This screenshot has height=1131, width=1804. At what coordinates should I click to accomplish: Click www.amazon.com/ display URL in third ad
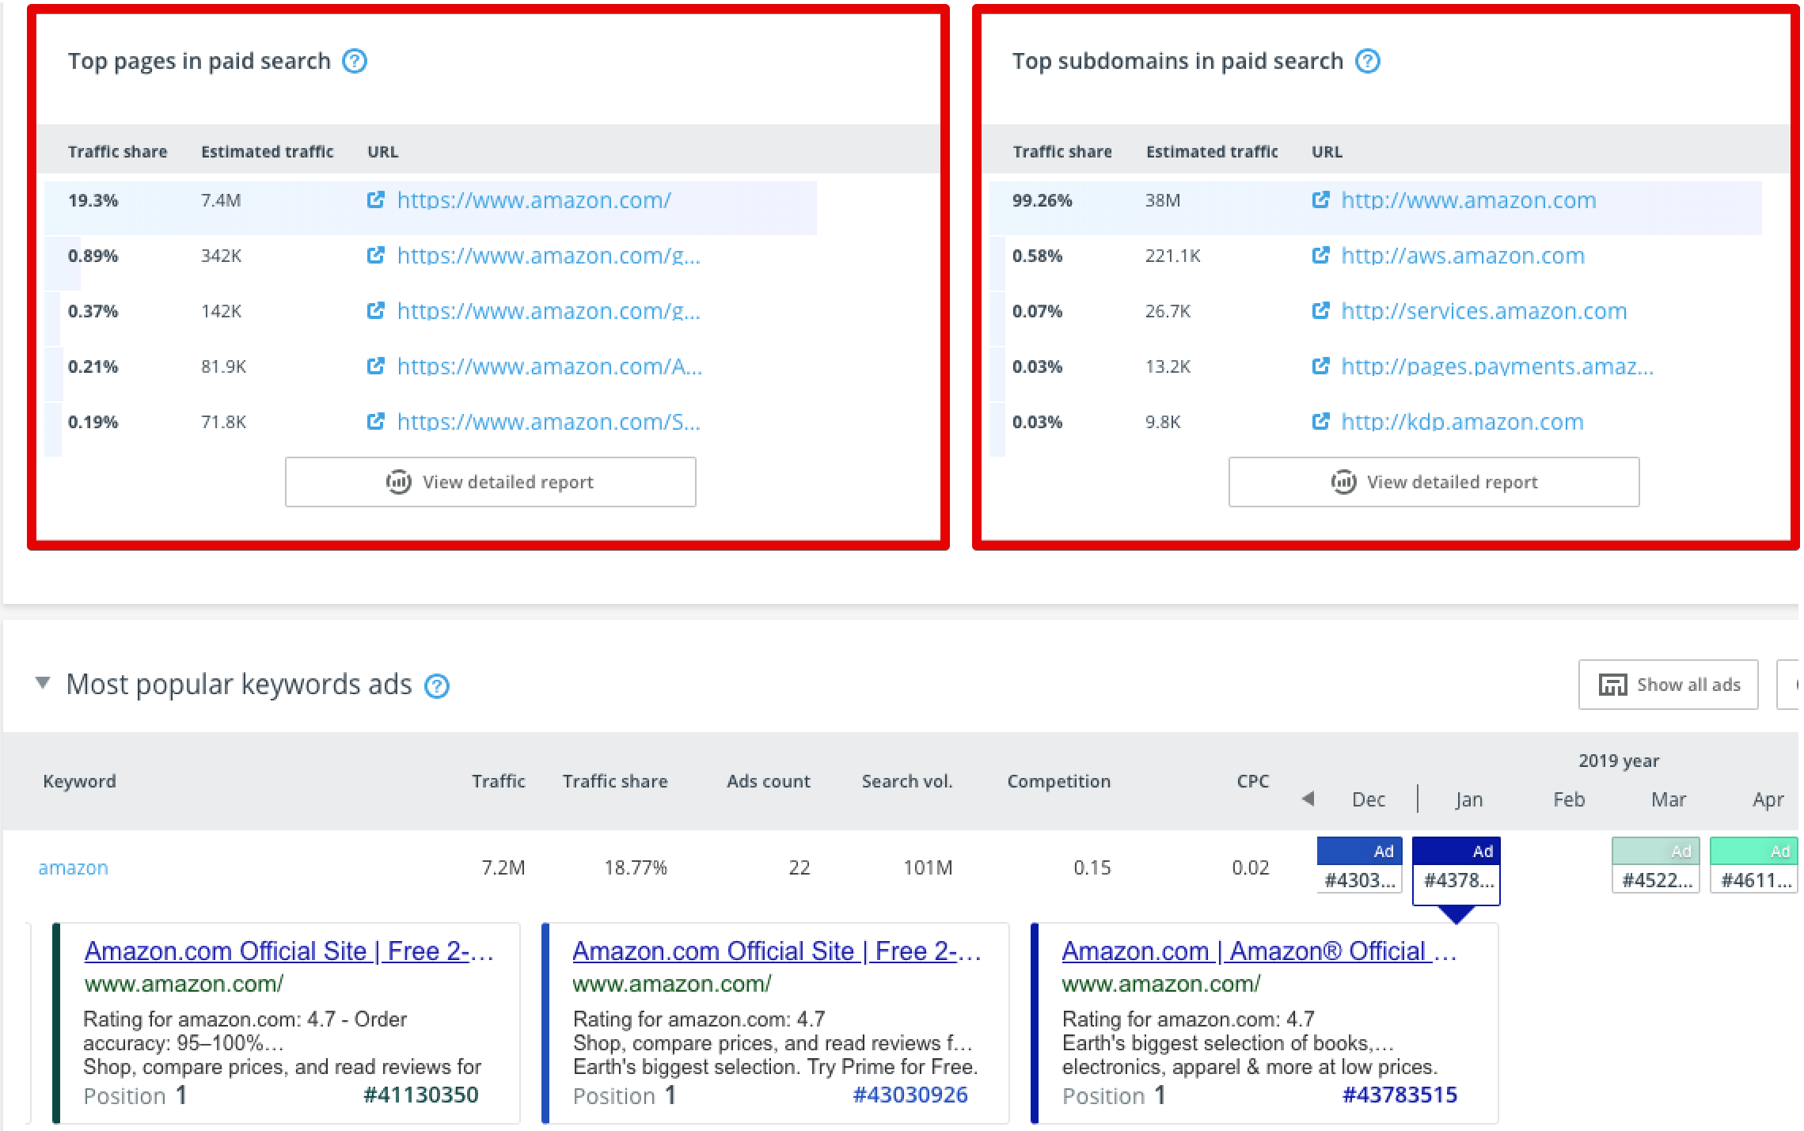(x=1160, y=984)
